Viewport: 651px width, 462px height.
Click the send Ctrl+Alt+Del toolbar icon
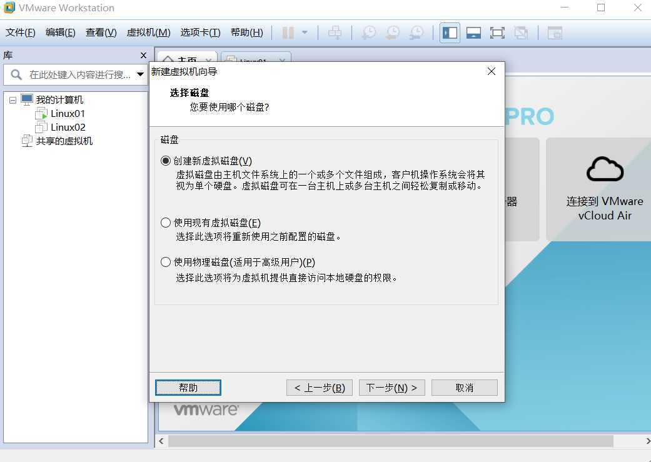pyautogui.click(x=335, y=33)
